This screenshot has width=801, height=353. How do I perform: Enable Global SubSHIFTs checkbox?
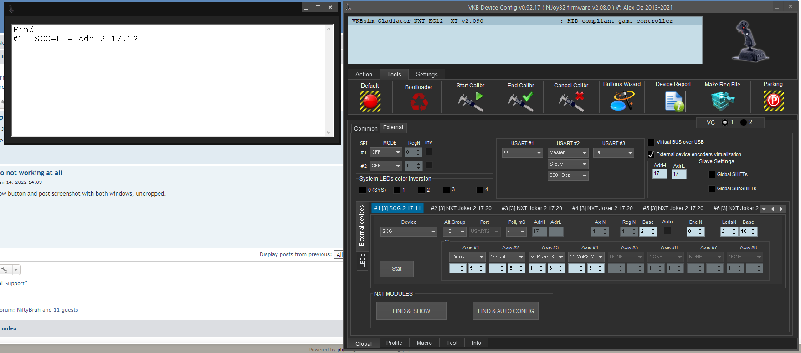point(712,189)
